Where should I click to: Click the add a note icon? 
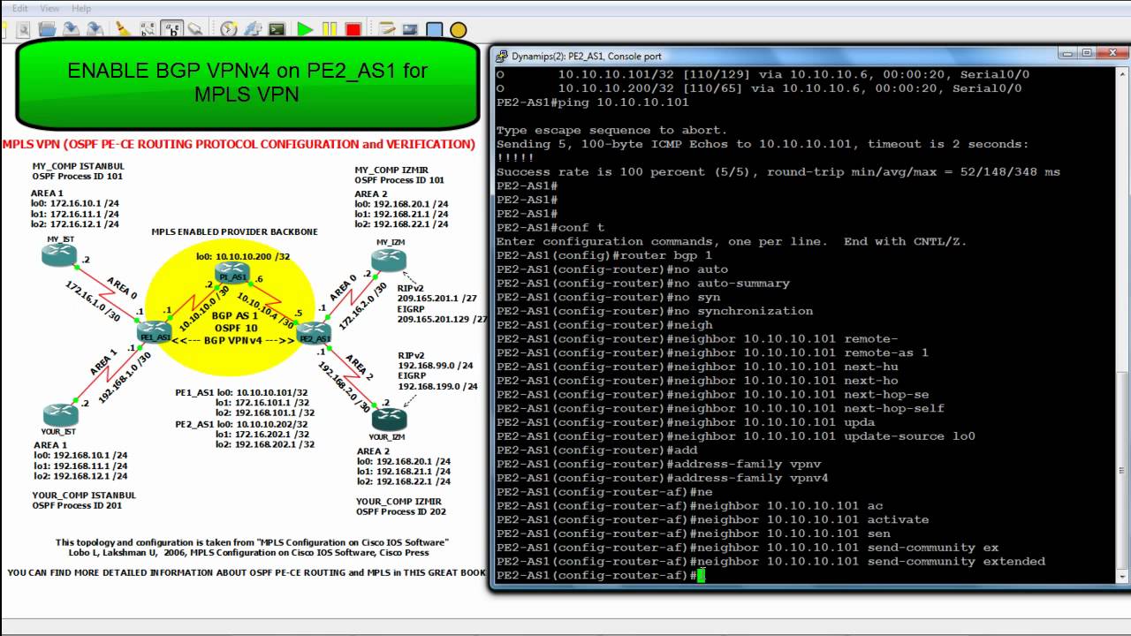tap(386, 29)
